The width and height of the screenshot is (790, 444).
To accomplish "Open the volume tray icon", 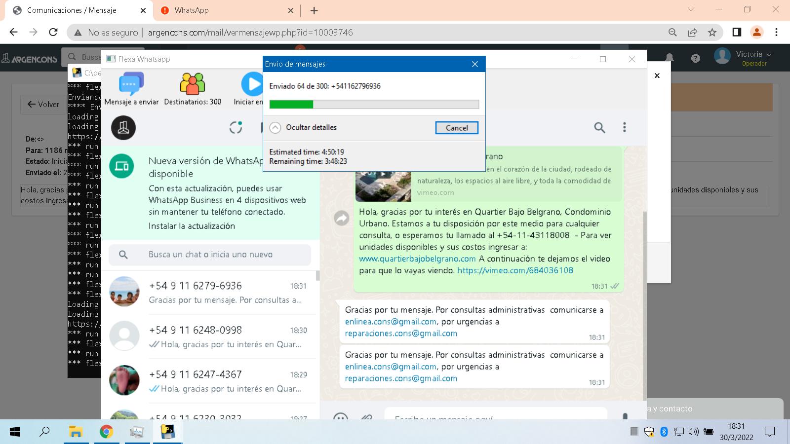I will pos(693,432).
